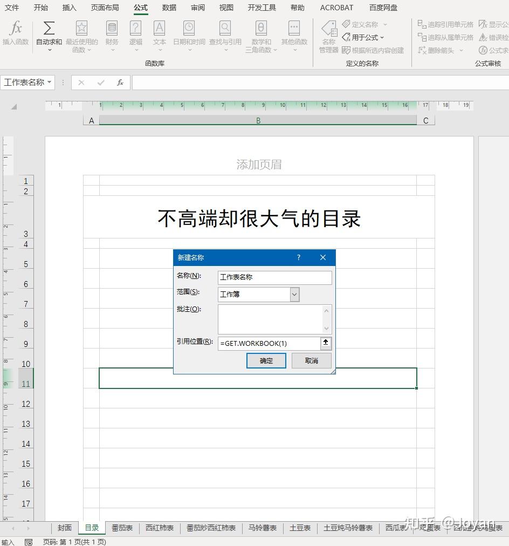Switch to the ACROBAT ribbon tab
This screenshot has width=509, height=546.
(x=336, y=8)
